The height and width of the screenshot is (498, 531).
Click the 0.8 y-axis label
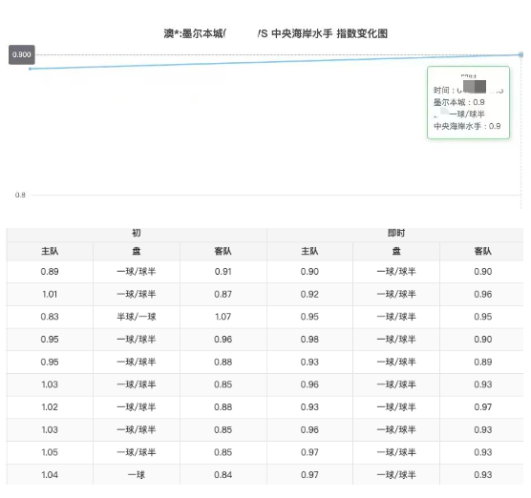[x=20, y=195]
